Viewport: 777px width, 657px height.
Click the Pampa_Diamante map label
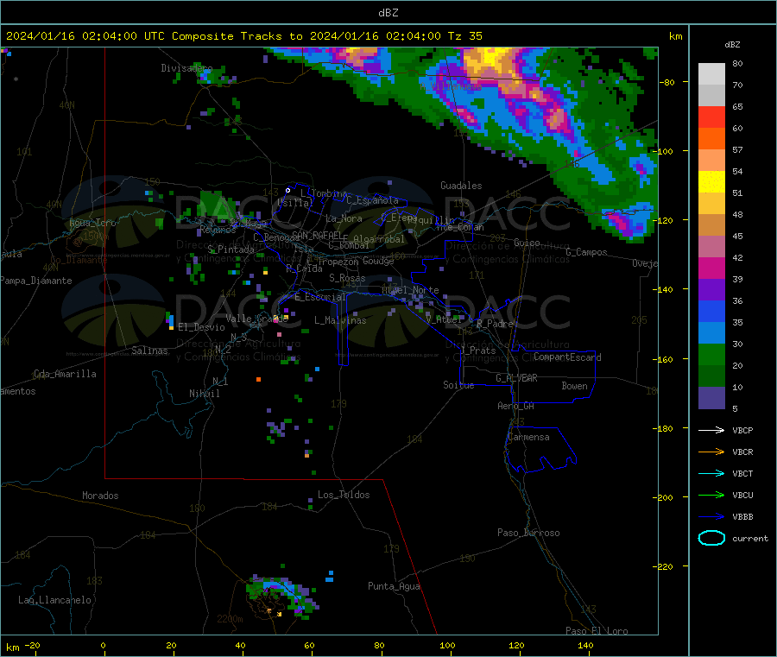(36, 281)
